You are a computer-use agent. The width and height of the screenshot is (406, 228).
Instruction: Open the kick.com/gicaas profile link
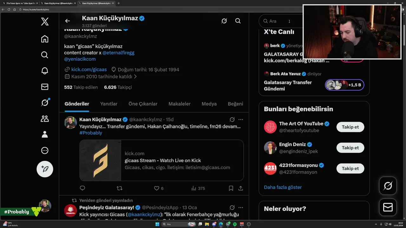[89, 69]
